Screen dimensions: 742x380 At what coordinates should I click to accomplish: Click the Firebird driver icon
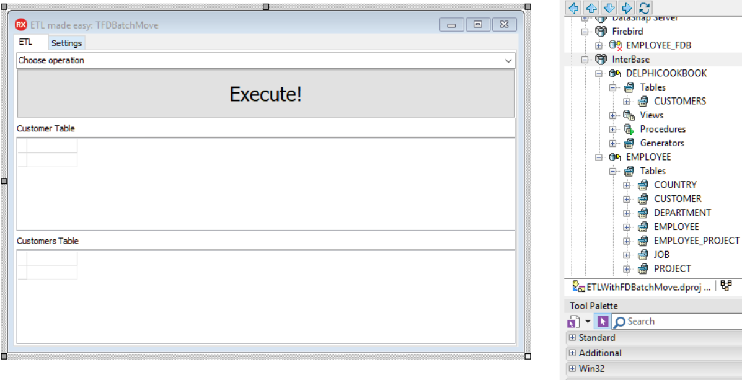coord(601,31)
